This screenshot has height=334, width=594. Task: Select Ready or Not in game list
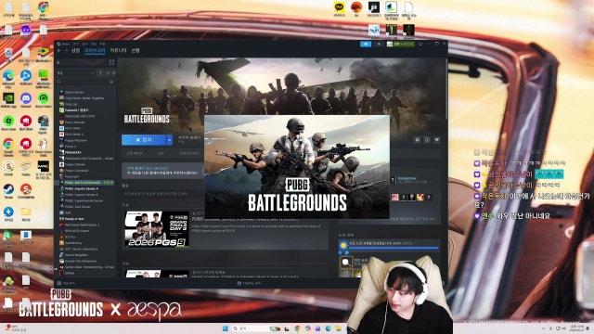pos(74,219)
